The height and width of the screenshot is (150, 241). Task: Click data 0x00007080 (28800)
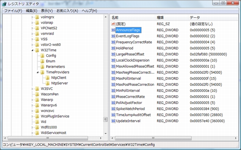pyautogui.click(x=206, y=115)
